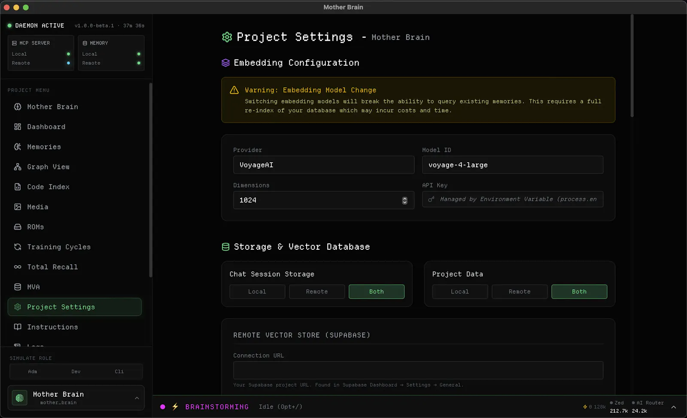Image resolution: width=687 pixels, height=418 pixels.
Task: Click the Code Index file icon
Action: tap(18, 187)
